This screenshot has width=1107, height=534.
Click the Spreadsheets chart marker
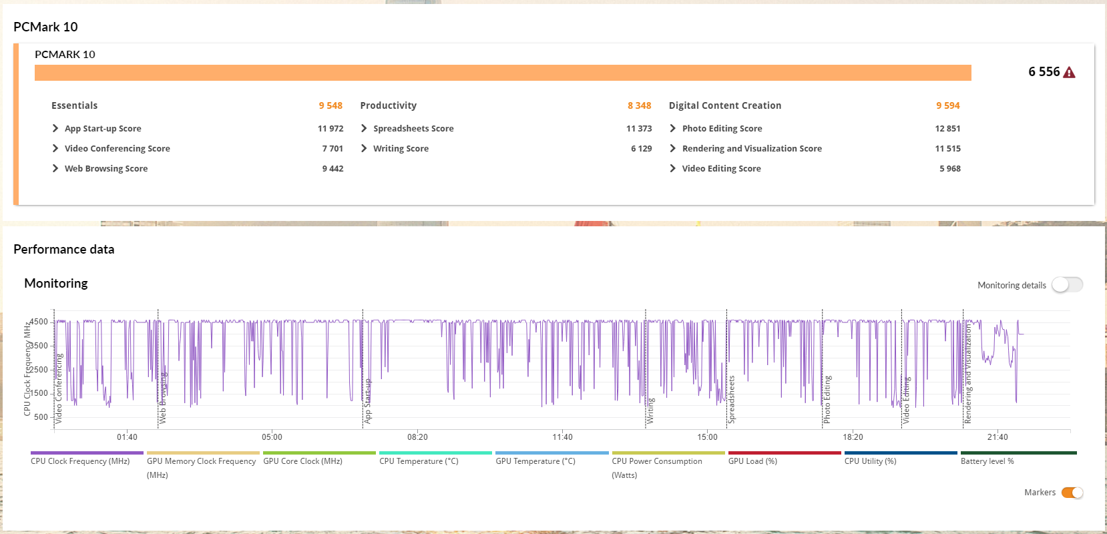coord(731,399)
